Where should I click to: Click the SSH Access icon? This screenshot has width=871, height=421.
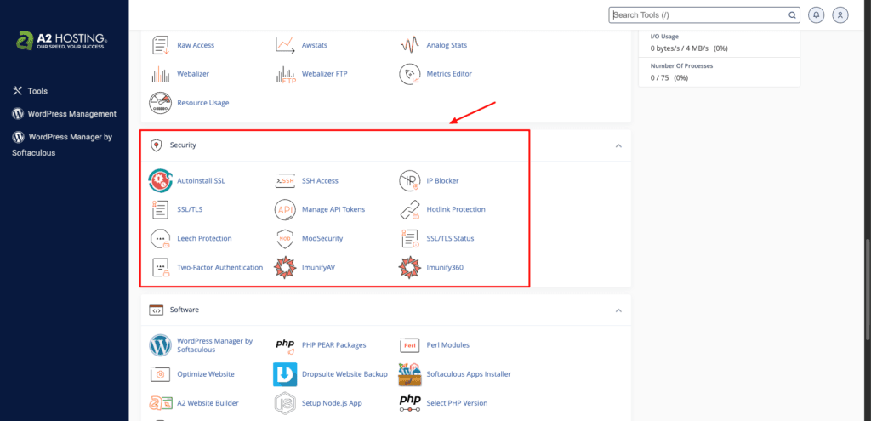pos(286,180)
